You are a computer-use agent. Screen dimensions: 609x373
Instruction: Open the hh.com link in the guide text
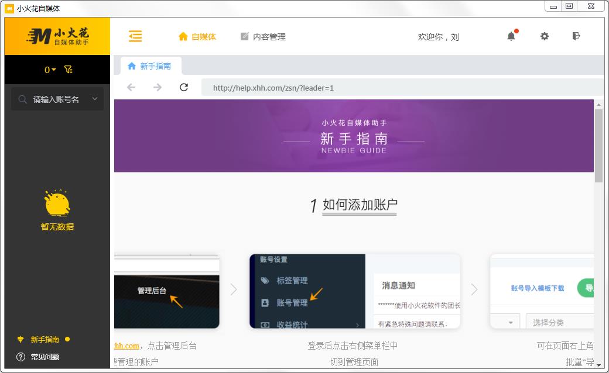[126, 346]
